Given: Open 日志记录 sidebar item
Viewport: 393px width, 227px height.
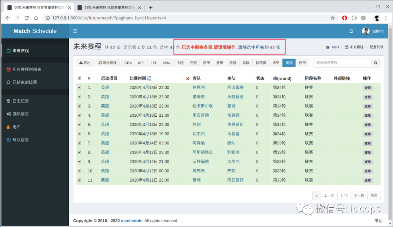Looking at the screenshot, I should click(35, 101).
